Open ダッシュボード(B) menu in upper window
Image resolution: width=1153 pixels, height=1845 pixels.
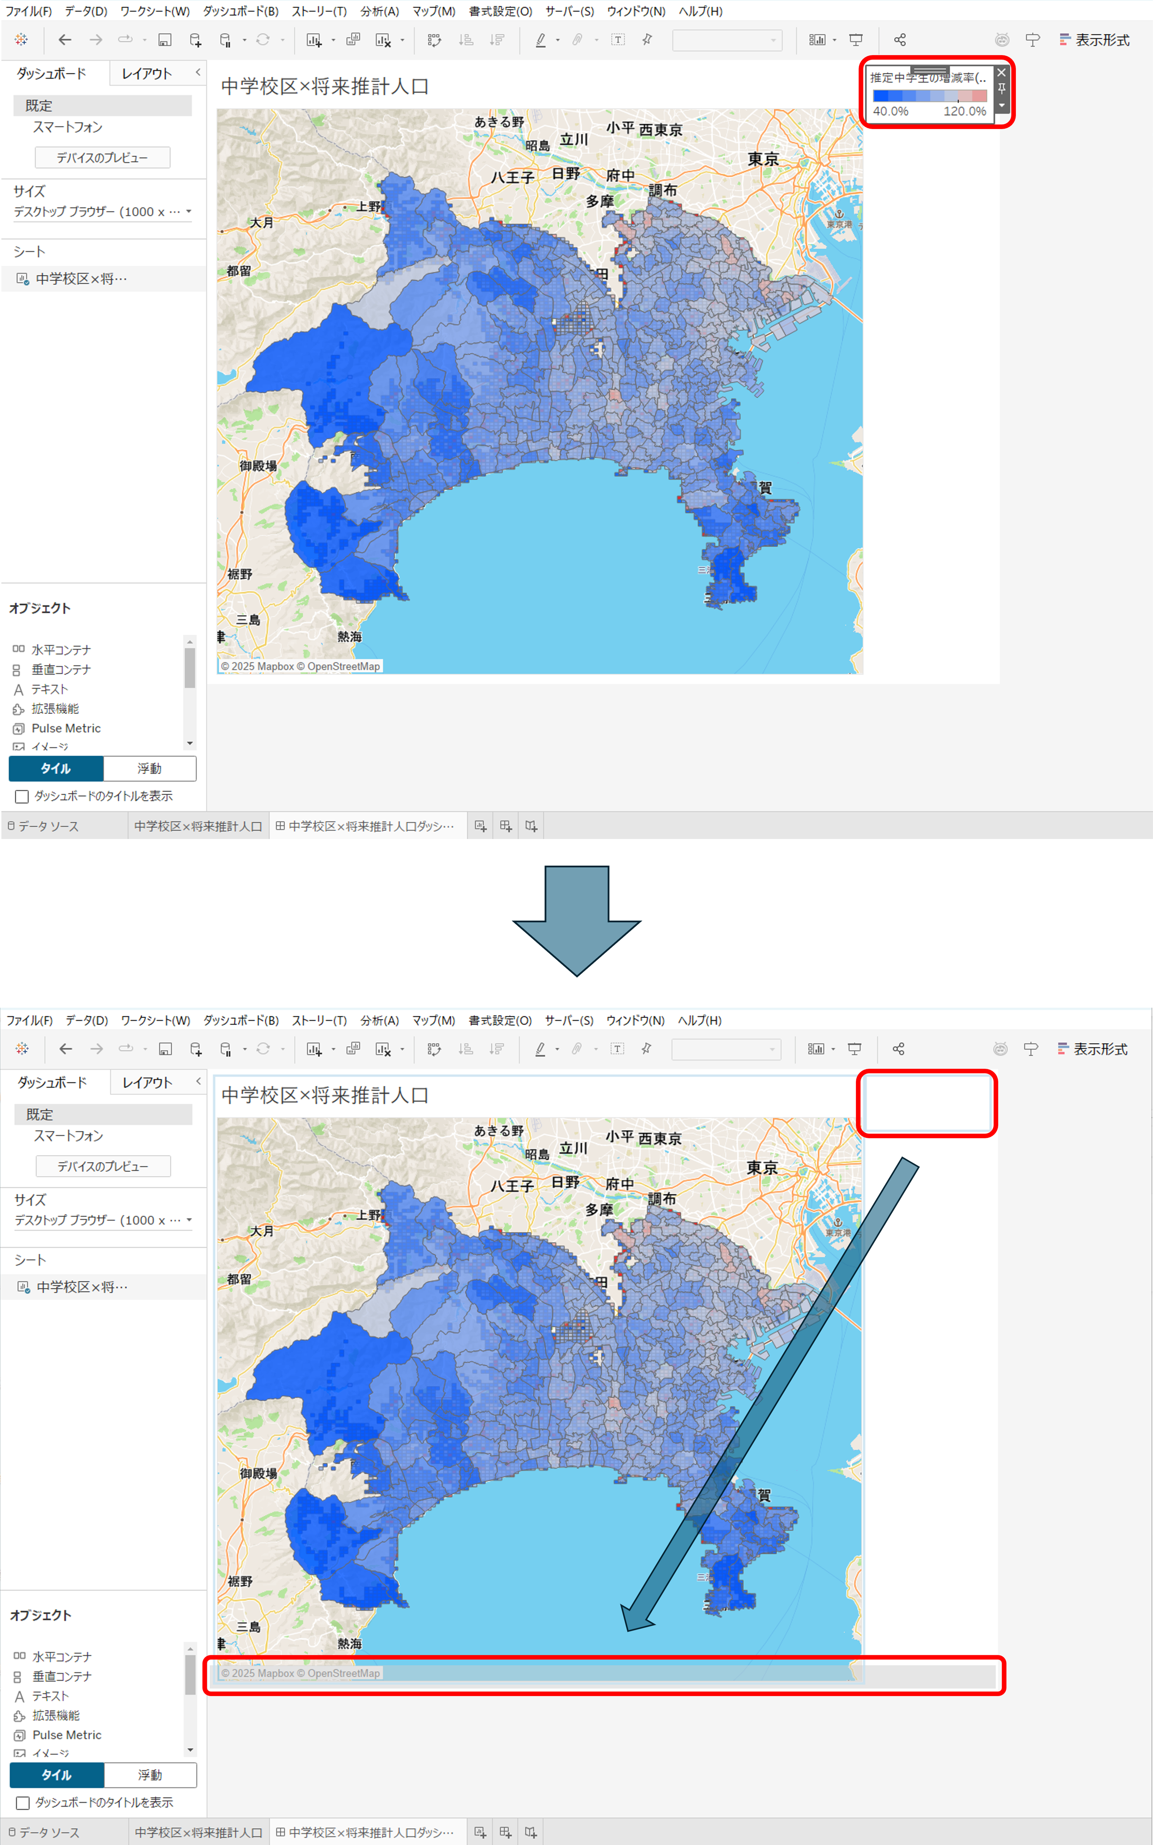(241, 11)
